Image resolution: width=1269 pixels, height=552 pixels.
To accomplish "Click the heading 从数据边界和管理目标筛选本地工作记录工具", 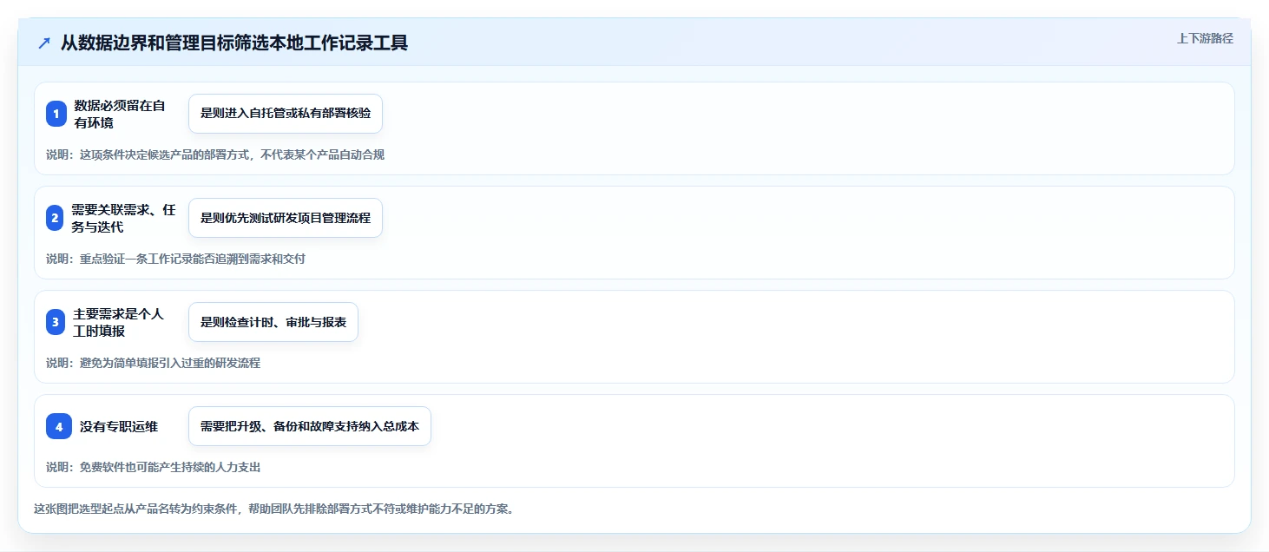I will 234,43.
